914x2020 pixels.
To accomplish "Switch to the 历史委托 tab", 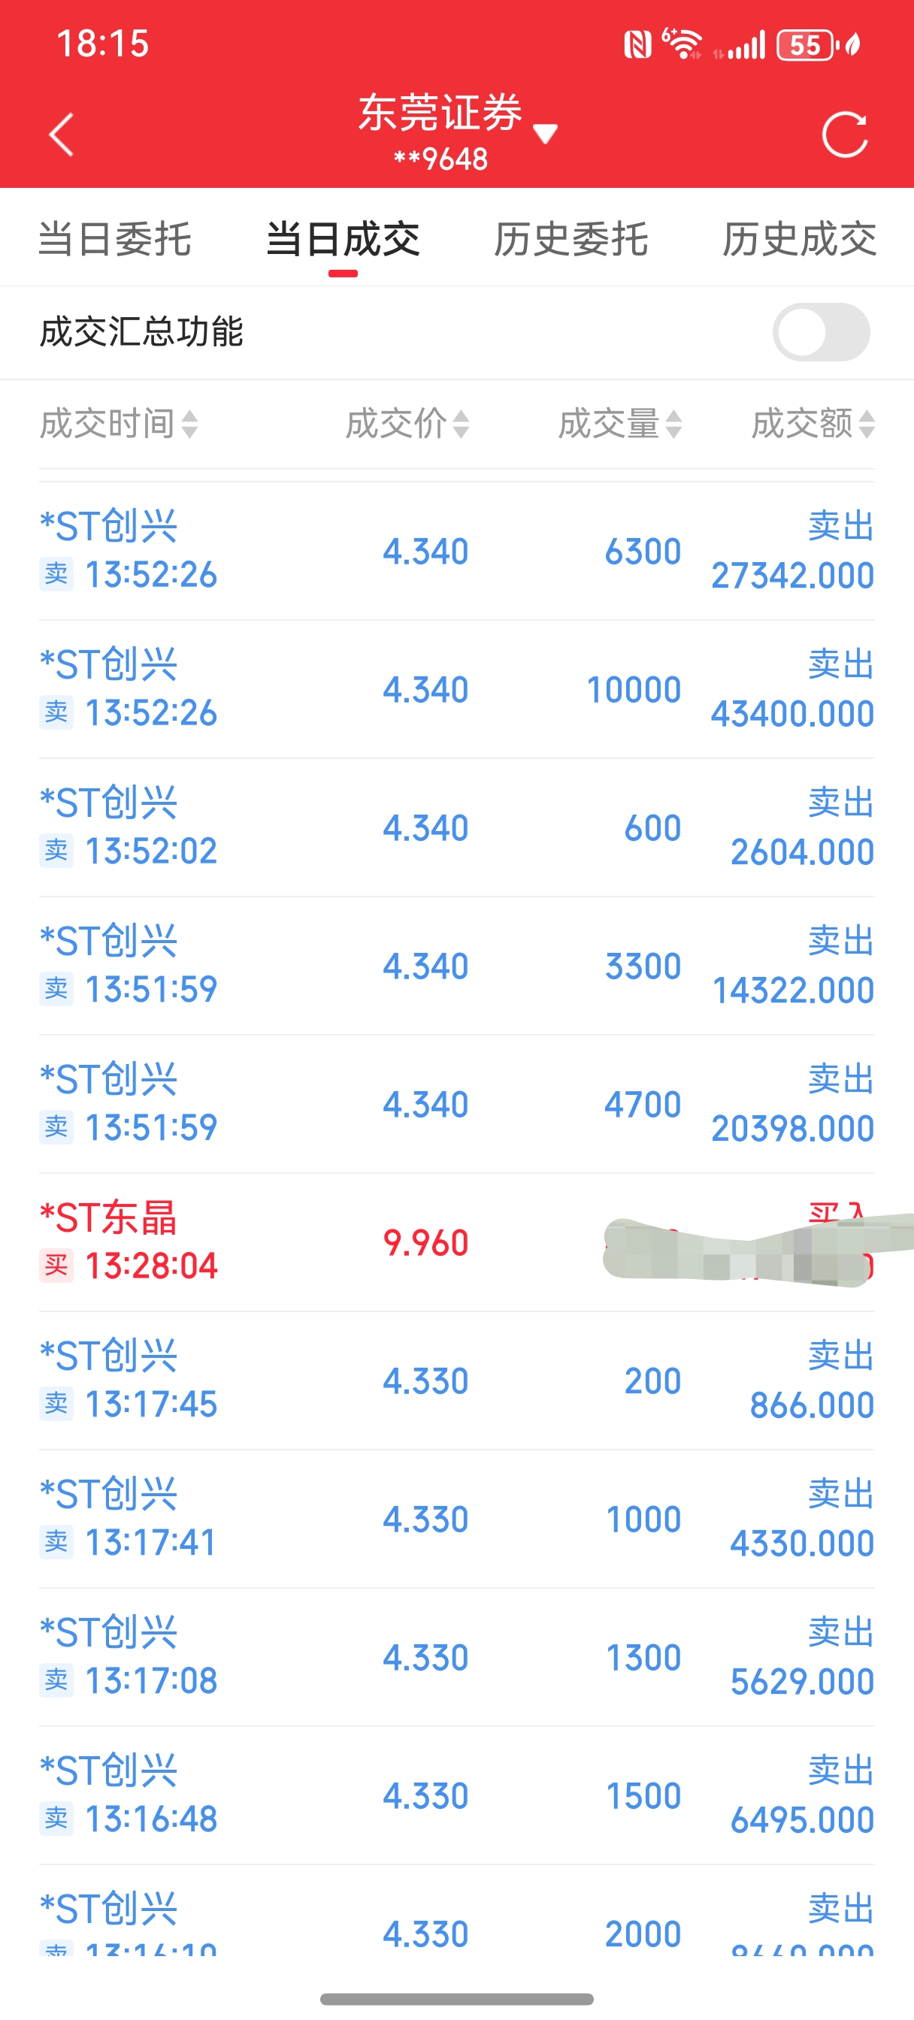I will click(x=571, y=239).
